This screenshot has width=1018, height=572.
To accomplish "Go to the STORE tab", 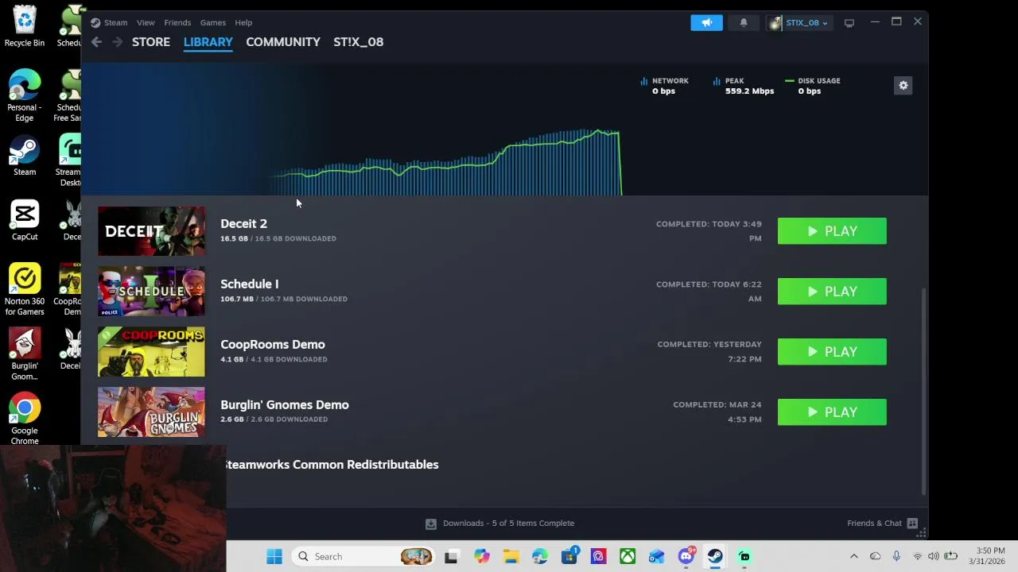I will tap(151, 42).
